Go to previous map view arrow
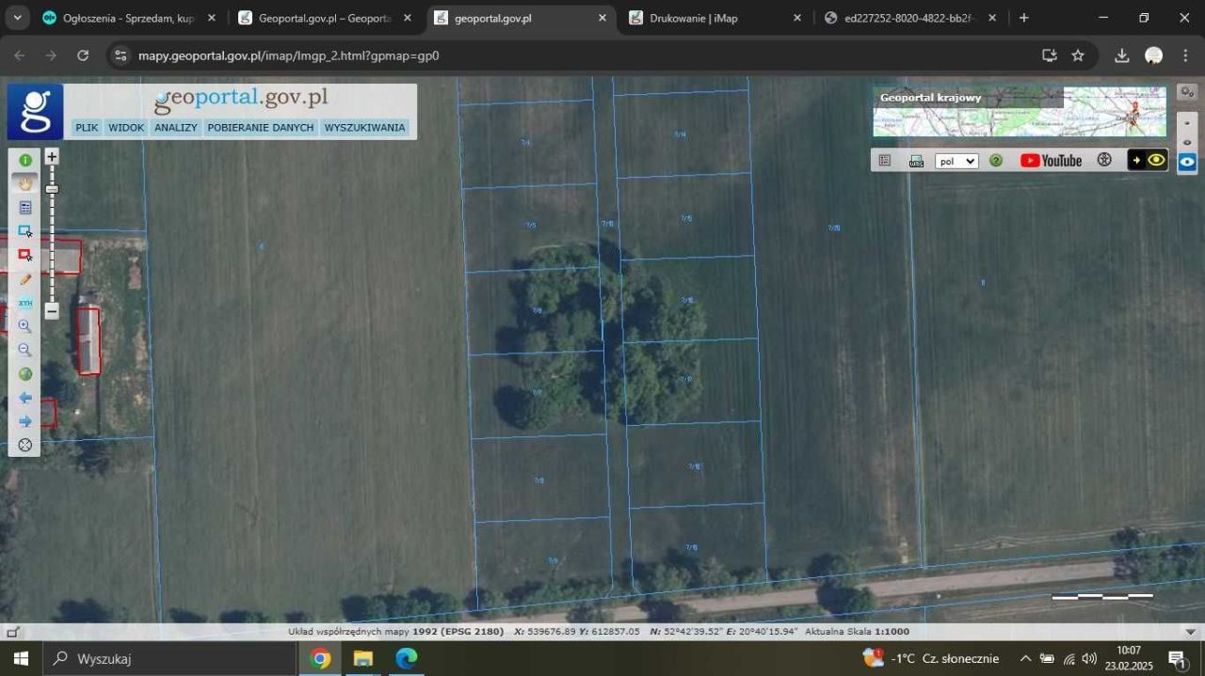Screen dimensions: 1205x676 (x=25, y=398)
